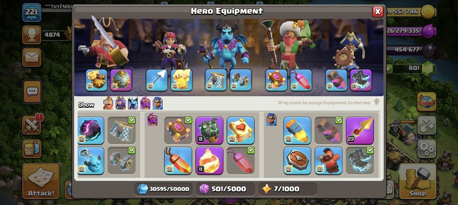
Task: Select the Haste Vial equipment icon
Action: pos(297,130)
